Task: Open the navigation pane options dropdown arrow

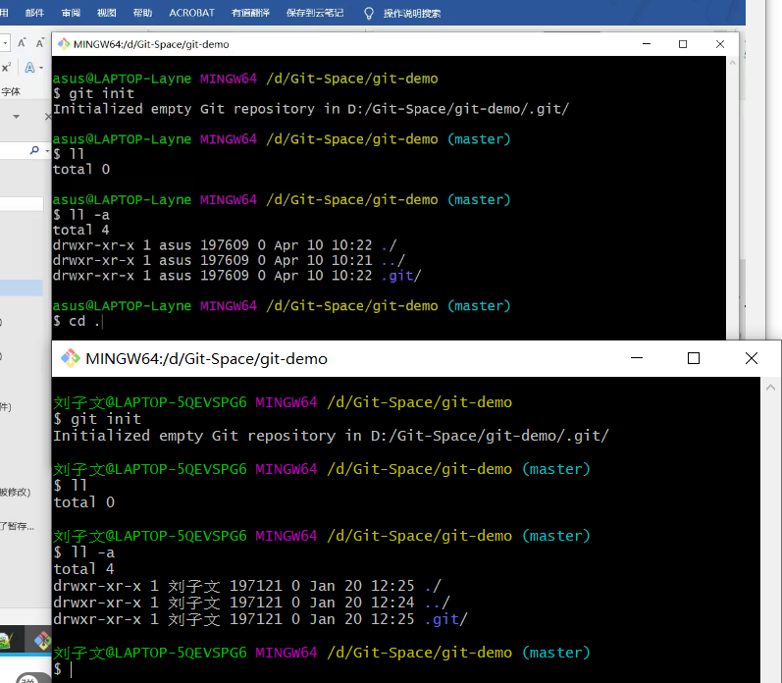Action: 16,117
